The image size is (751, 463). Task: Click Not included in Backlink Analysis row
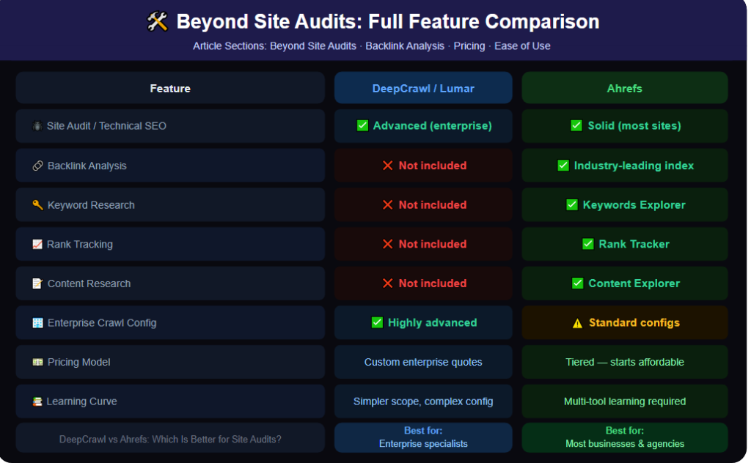tap(433, 166)
